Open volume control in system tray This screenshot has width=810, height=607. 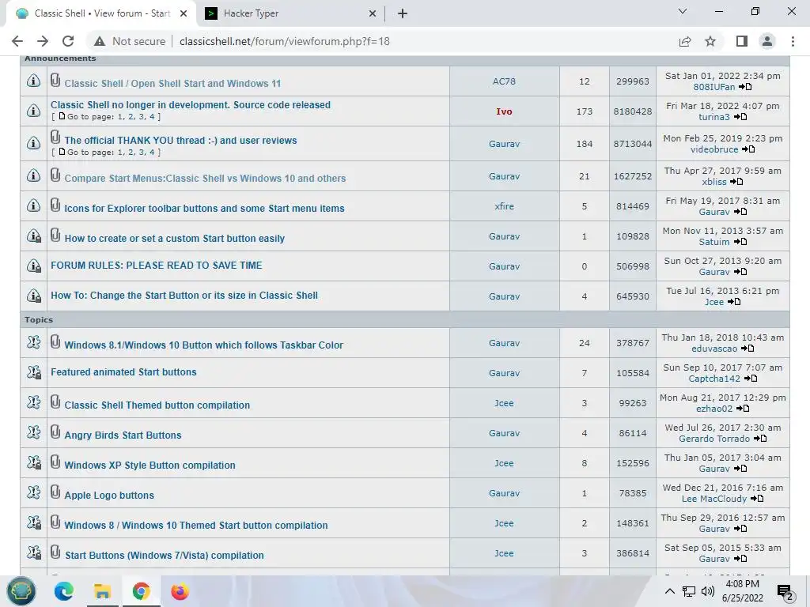[x=707, y=591]
